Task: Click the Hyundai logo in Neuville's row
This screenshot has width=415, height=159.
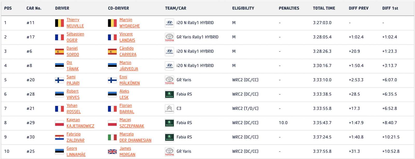Action: 169,23
